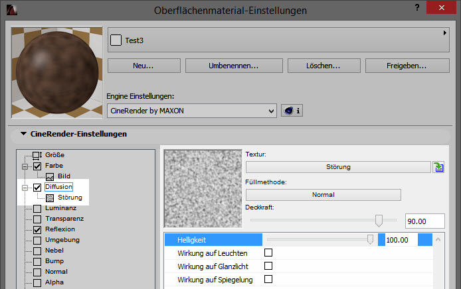
Task: Check Wirkung auf Spiegelung option
Action: [268, 279]
